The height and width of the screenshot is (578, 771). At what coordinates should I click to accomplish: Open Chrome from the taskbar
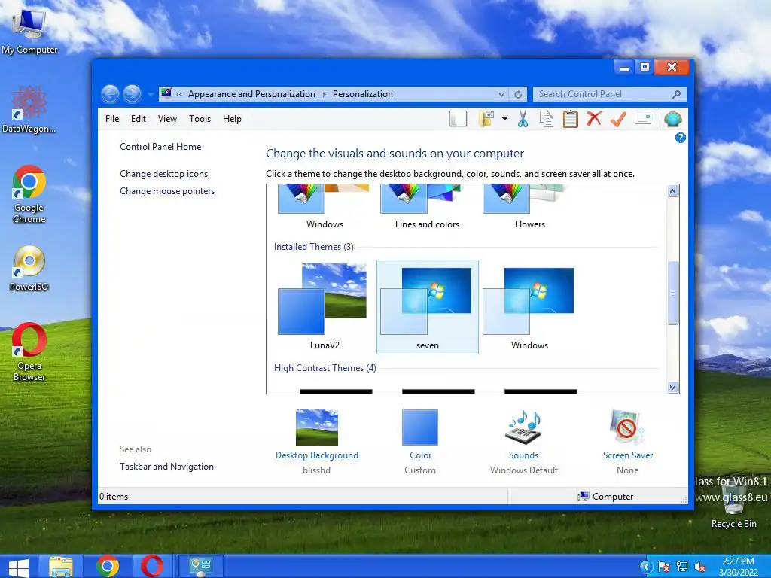pos(107,567)
